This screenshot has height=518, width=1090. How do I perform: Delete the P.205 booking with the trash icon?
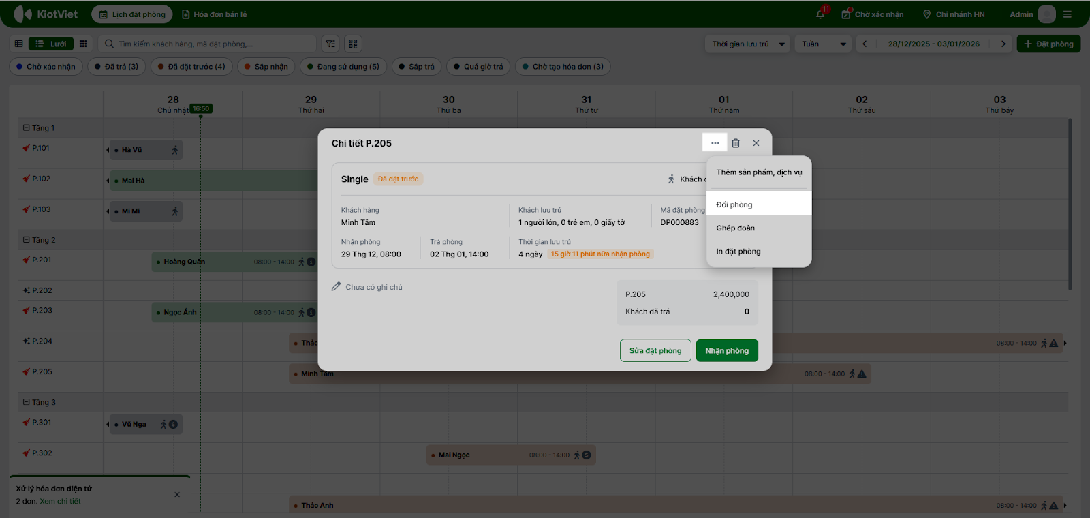[x=736, y=143]
